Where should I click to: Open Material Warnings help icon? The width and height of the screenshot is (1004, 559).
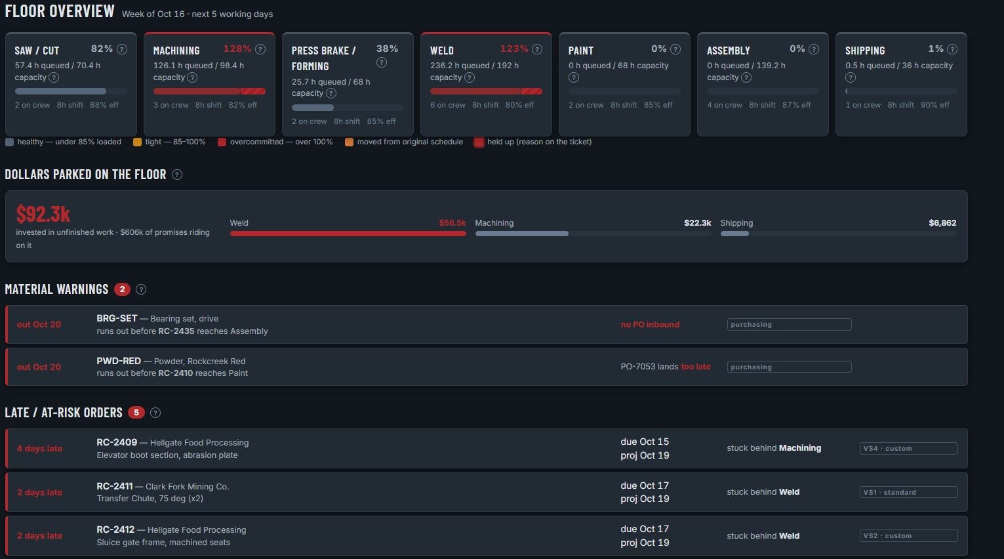(x=141, y=289)
